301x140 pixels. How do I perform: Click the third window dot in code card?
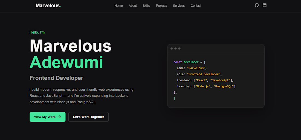point(179,48)
